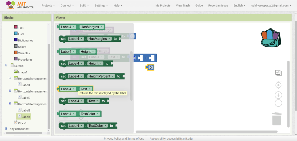This screenshot has width=297, height=141.
Task: Click the trash can icon
Action: [x=276, y=119]
